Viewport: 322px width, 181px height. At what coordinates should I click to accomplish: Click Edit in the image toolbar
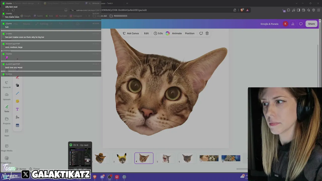(x=146, y=33)
